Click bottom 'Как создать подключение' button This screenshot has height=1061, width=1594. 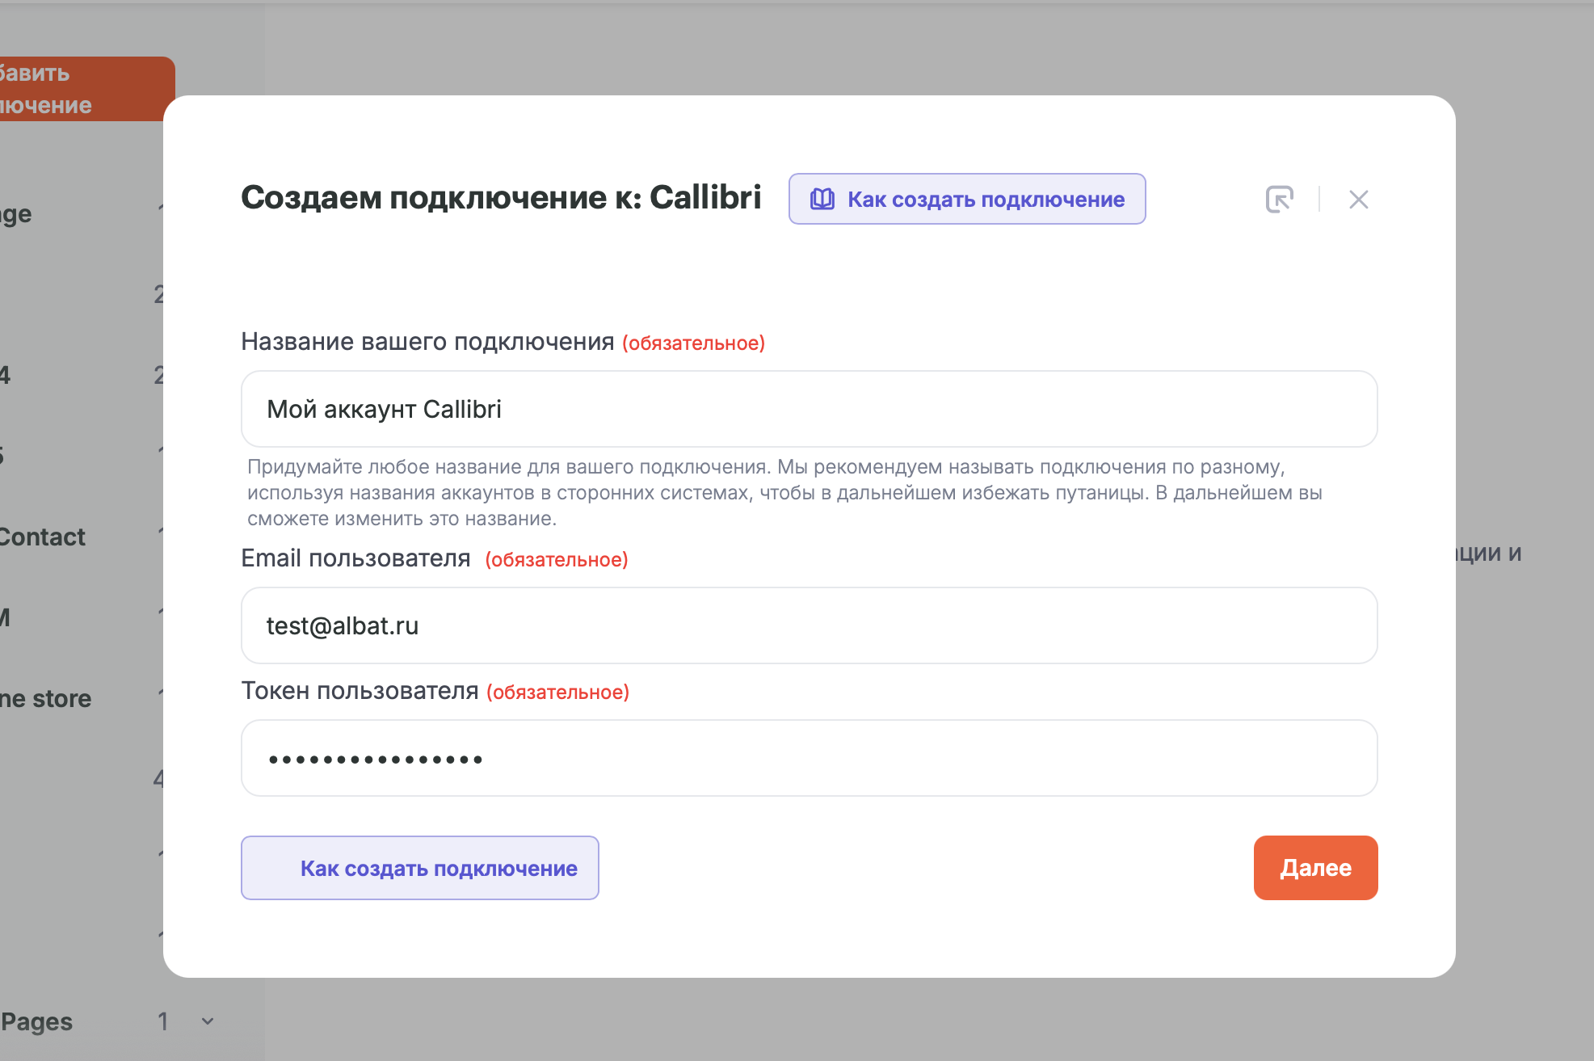click(x=420, y=868)
